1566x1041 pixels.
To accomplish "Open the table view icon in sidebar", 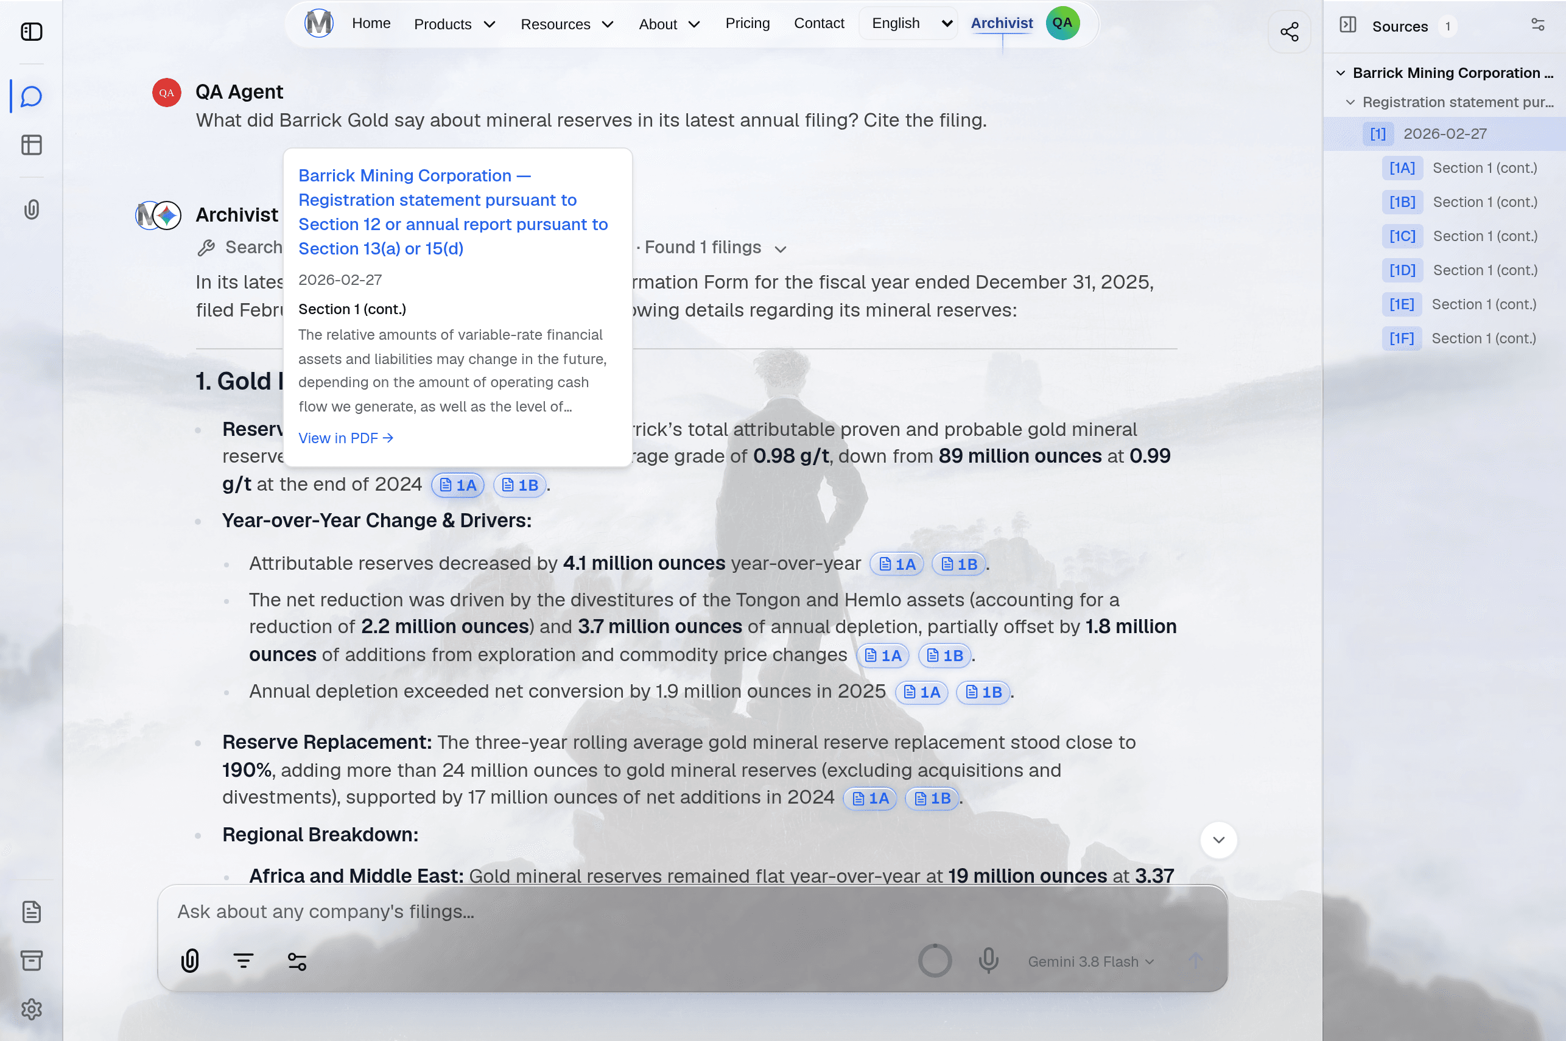I will click(31, 145).
